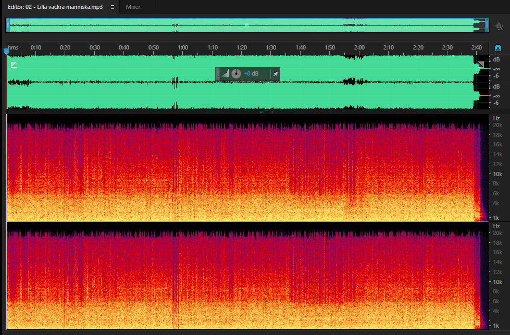Click the zoom out full magnifier icon
This screenshot has height=335, width=510.
(499, 26)
